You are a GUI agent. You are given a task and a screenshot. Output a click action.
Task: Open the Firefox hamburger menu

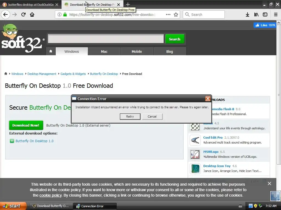tap(276, 14)
